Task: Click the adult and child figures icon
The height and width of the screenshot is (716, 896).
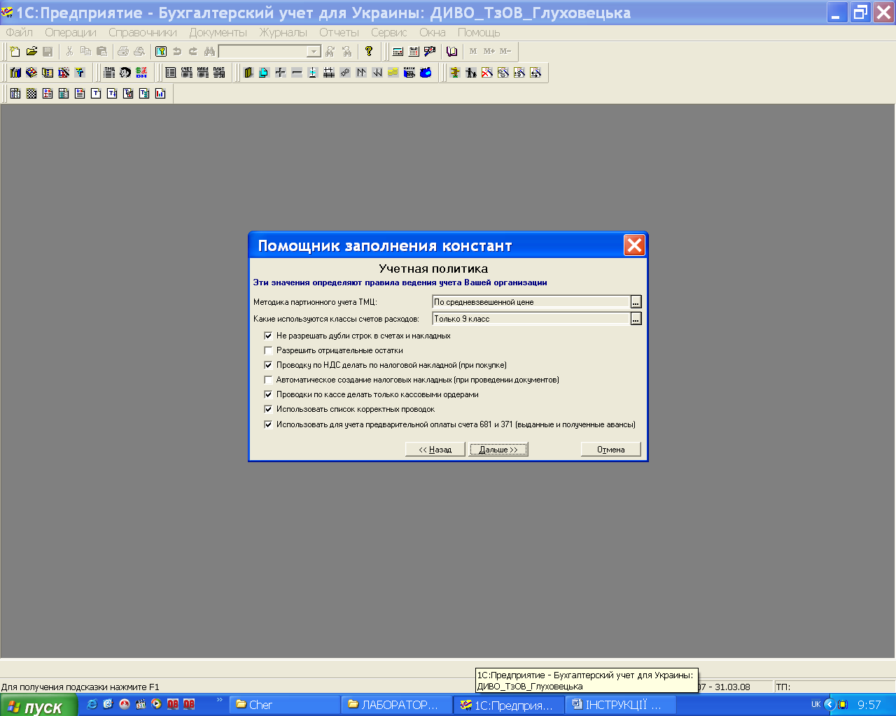Action: [x=471, y=72]
